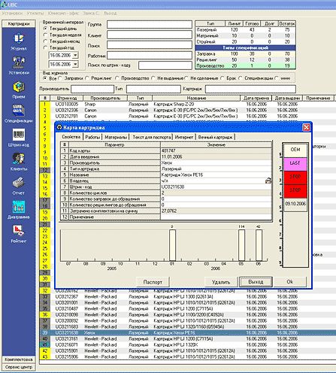Open the Журнал sidebar icon
Screen dimensions: 336x373
pyautogui.click(x=19, y=39)
